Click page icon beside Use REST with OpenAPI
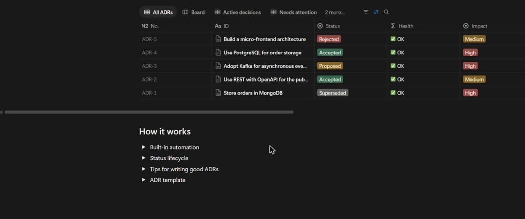525x219 pixels. coord(218,79)
